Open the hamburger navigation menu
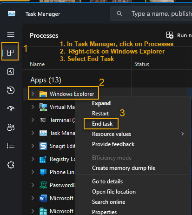Viewport: 192px width, 215px height. 11,34
